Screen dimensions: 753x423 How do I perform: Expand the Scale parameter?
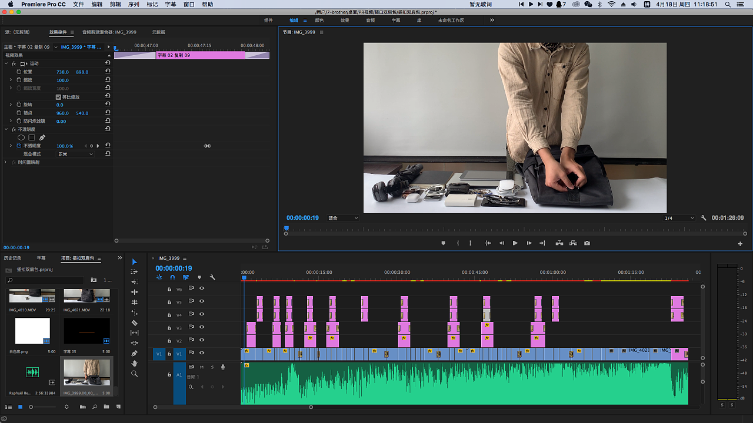click(11, 80)
